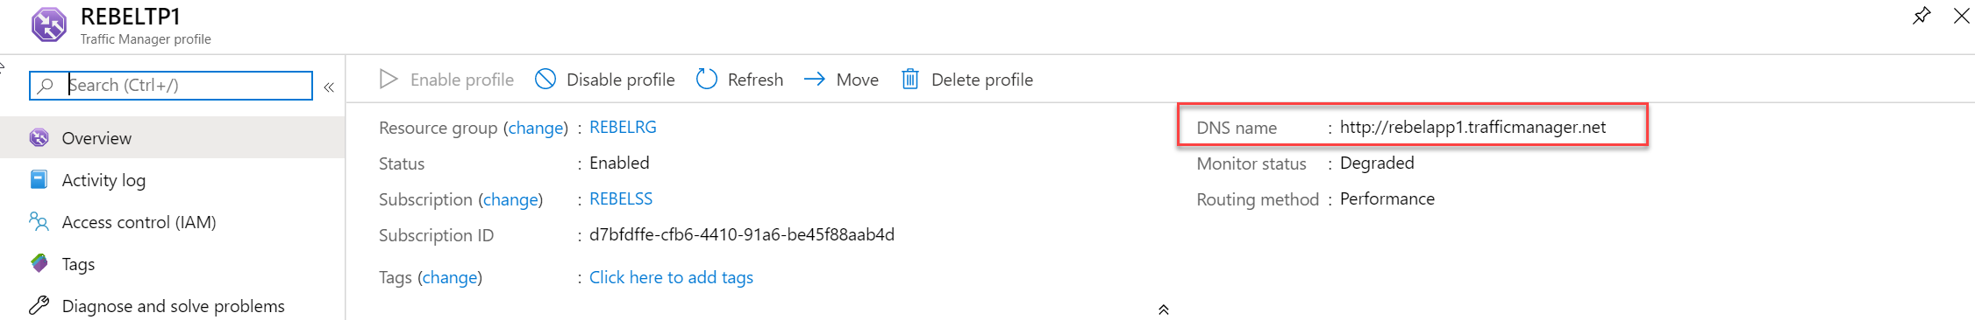Click change link next to Resource group
This screenshot has width=1975, height=320.
point(536,129)
